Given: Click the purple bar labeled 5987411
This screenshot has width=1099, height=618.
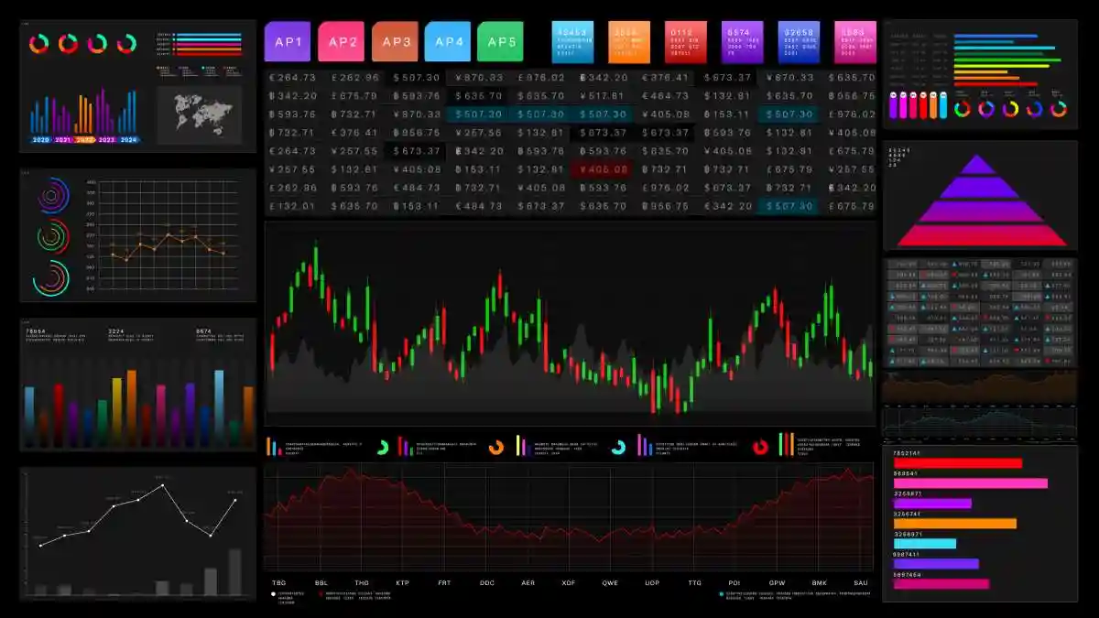Looking at the screenshot, I should pyautogui.click(x=936, y=564).
